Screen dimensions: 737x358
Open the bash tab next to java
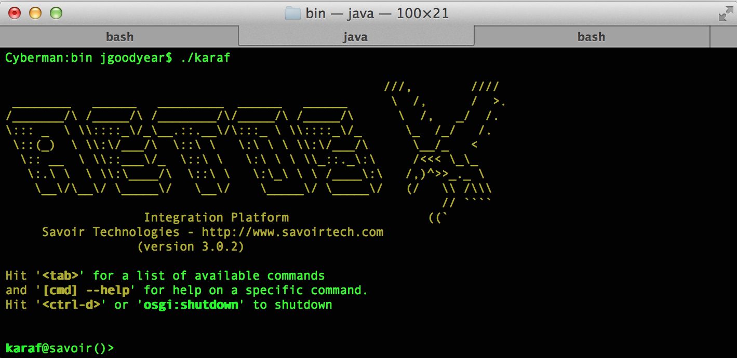(x=592, y=37)
